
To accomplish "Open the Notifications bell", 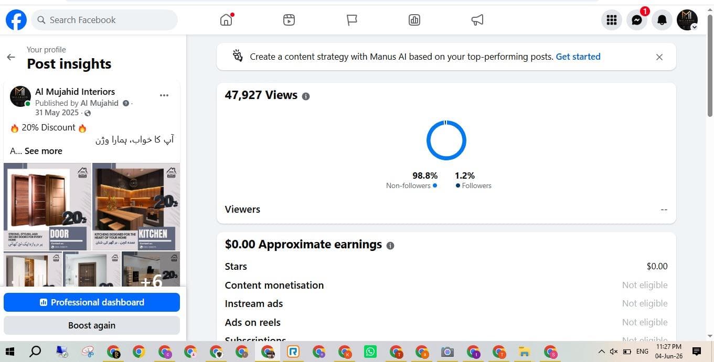I will coord(662,20).
